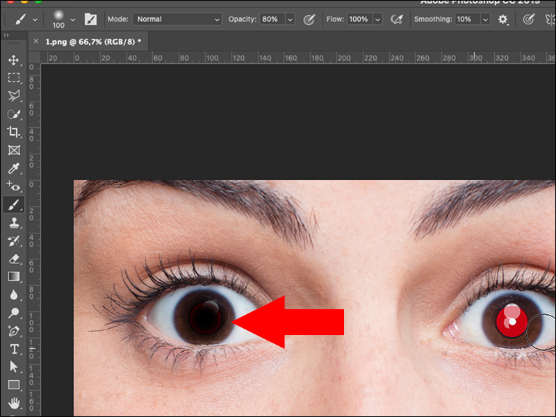Screen dimensions: 556x417
Task: Click the Opacity 80% field
Action: click(x=272, y=19)
